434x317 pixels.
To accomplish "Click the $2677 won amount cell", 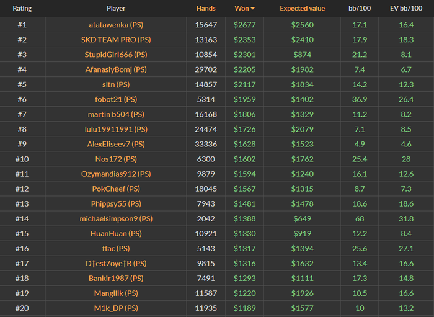I will tap(244, 25).
